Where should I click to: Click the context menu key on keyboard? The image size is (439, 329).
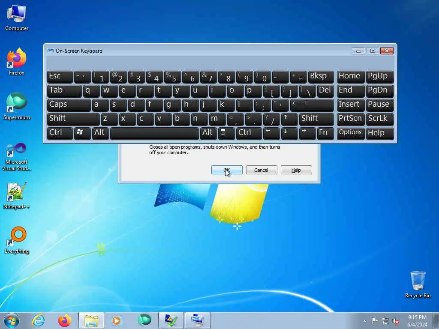[226, 134]
